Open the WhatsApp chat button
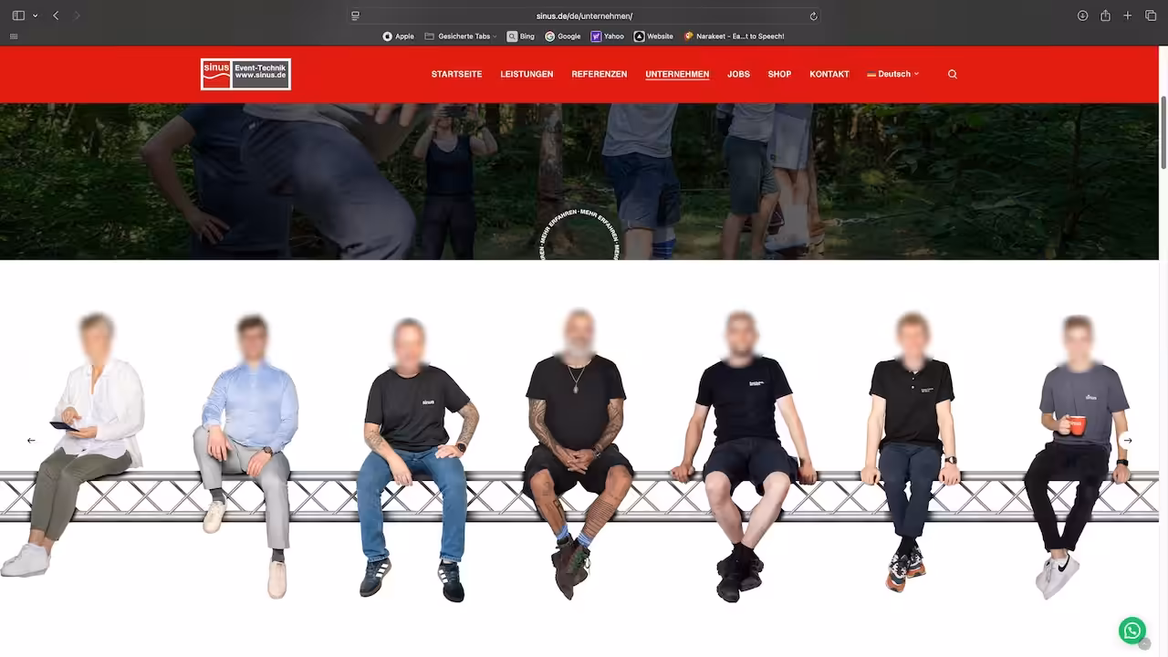Viewport: 1168px width, 657px height. pos(1131,631)
